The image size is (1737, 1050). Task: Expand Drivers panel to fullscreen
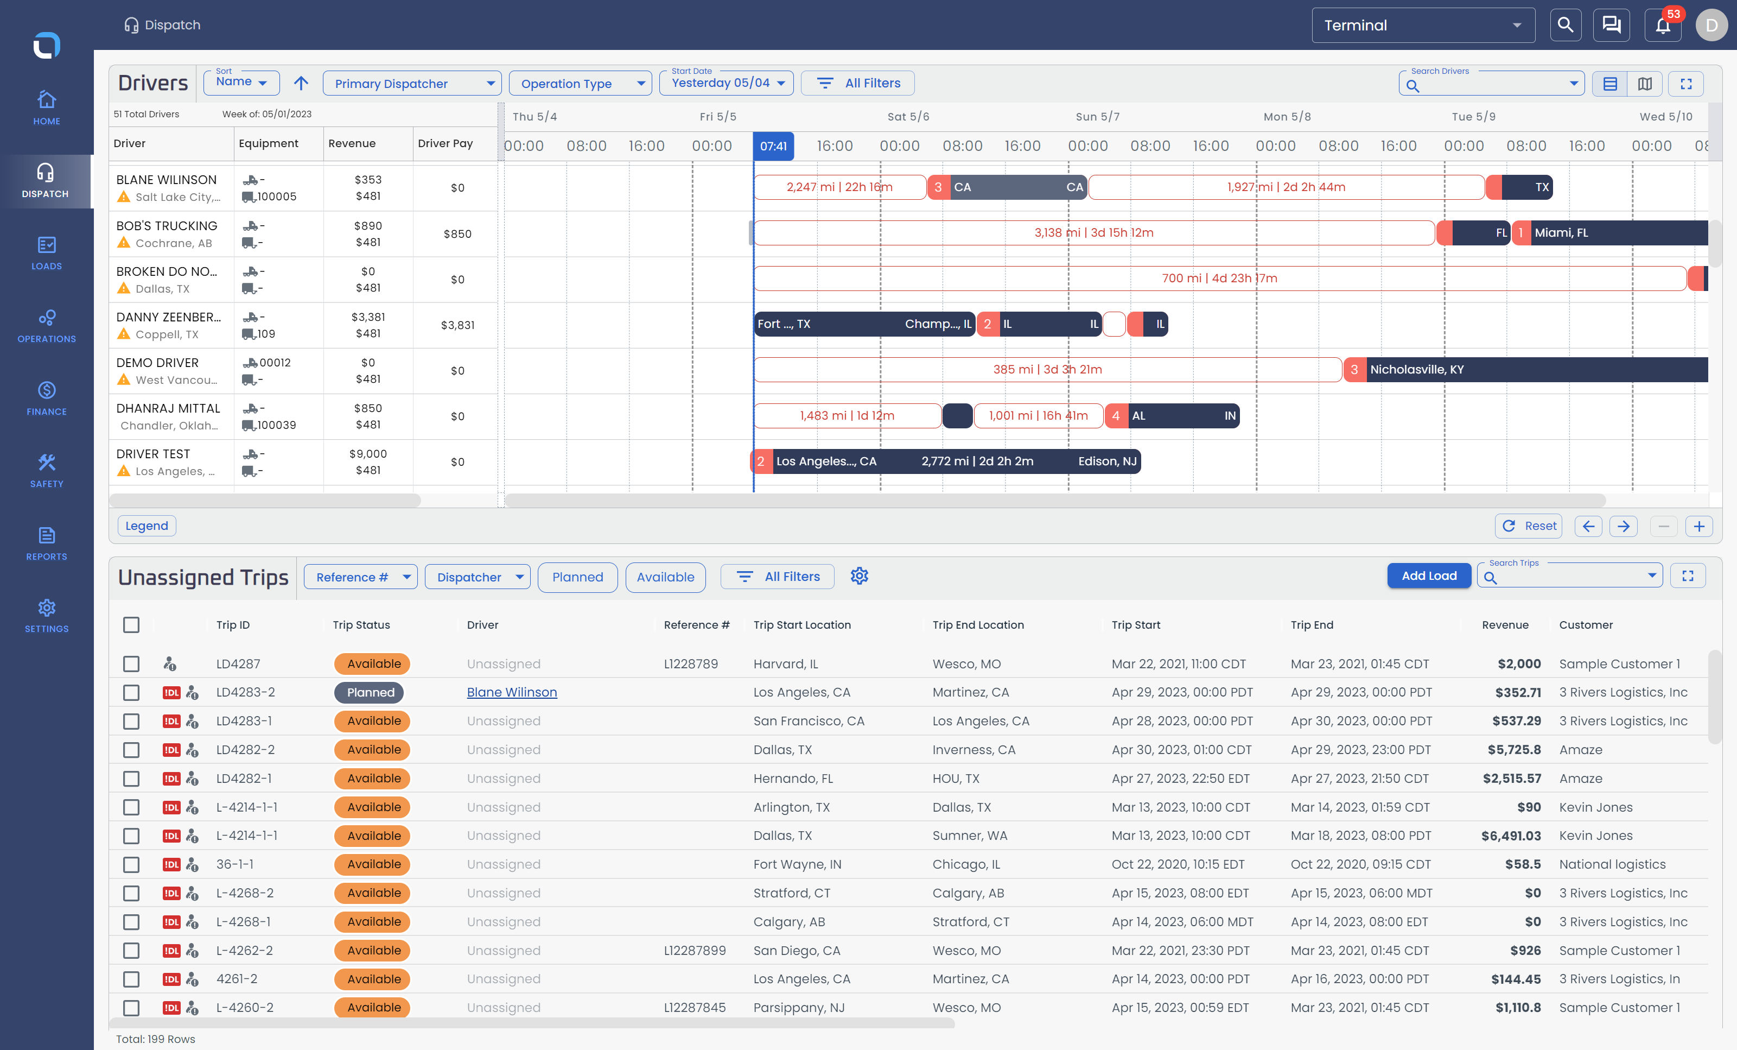(1686, 84)
